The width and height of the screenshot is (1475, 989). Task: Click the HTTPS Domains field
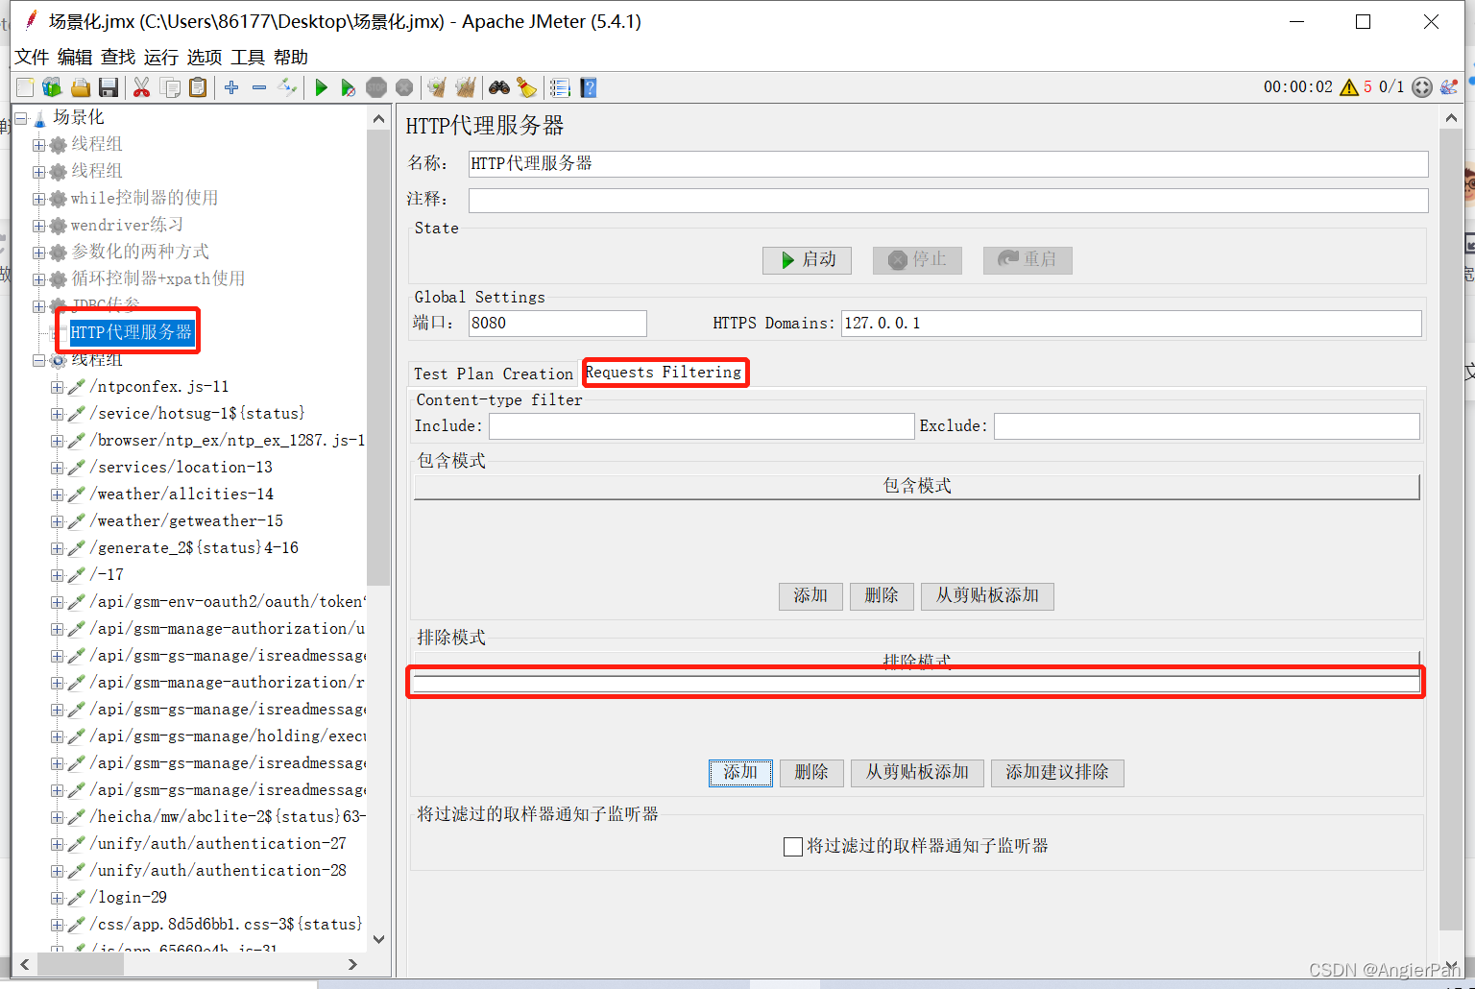(x=1131, y=324)
